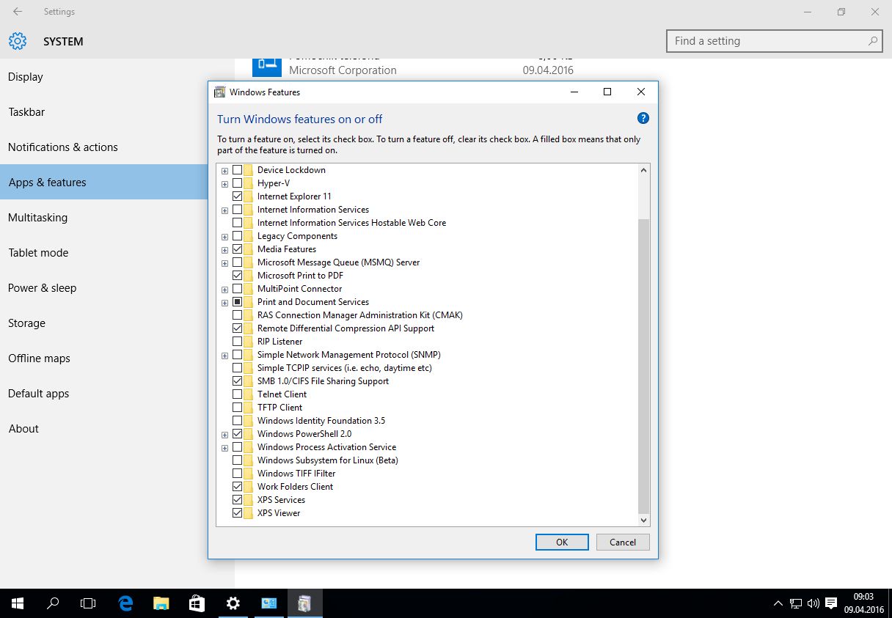Enable the Telnet Client checkbox
This screenshot has width=892, height=618.
[x=237, y=394]
